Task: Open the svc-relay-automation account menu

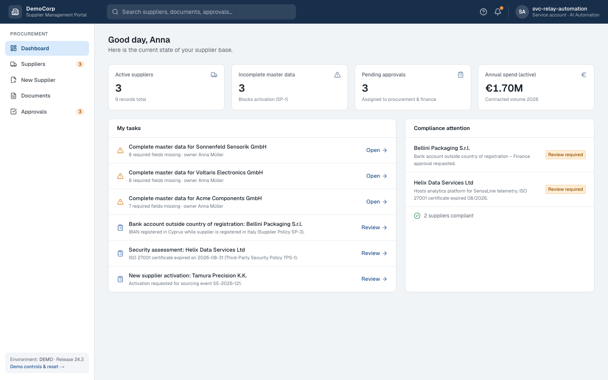Action: coord(557,12)
